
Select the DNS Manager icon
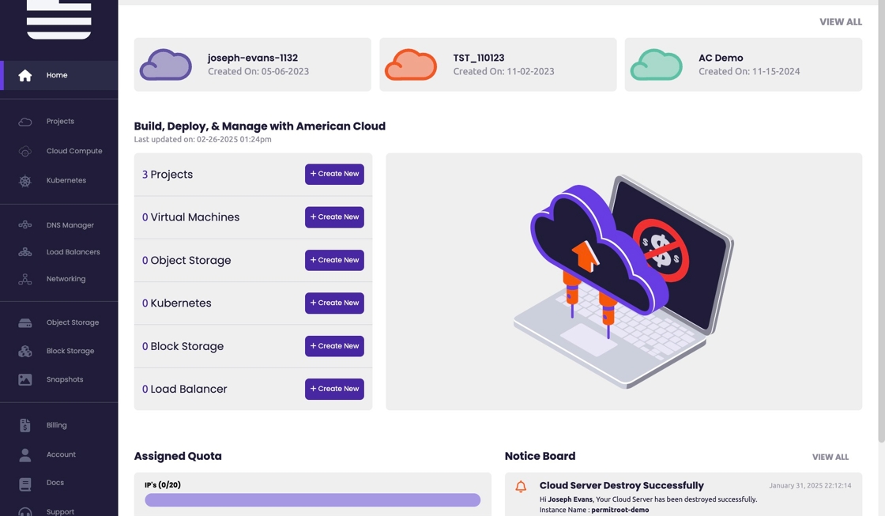[25, 225]
